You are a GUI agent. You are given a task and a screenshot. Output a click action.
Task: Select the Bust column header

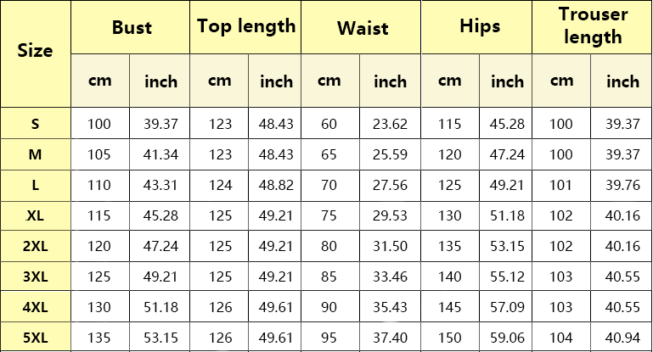[x=131, y=27]
